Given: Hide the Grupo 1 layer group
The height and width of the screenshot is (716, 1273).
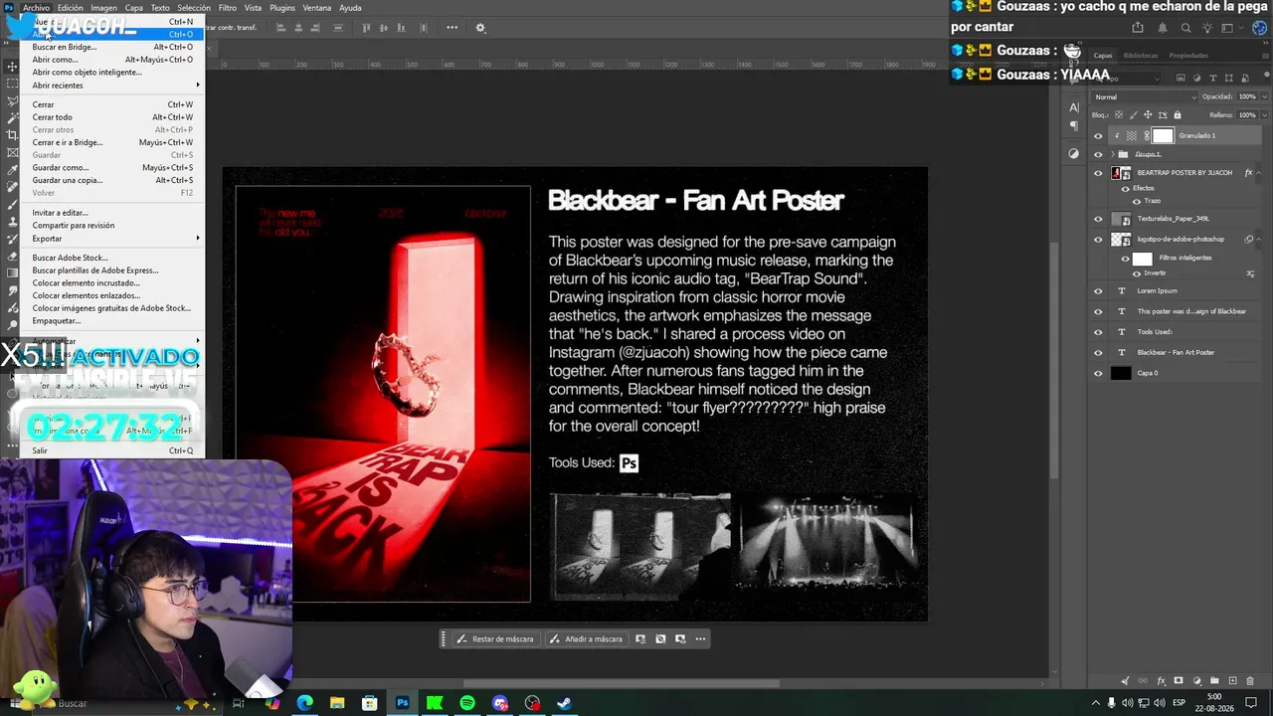Looking at the screenshot, I should (x=1098, y=155).
